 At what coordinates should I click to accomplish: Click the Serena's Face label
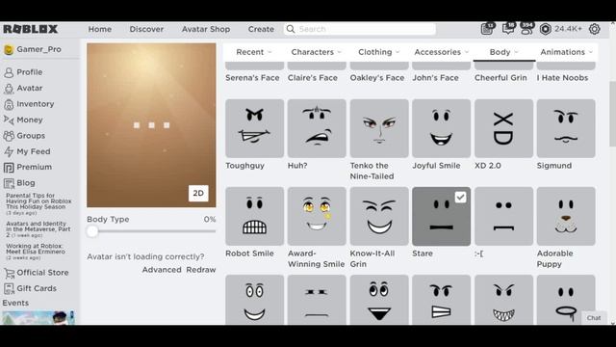(252, 78)
